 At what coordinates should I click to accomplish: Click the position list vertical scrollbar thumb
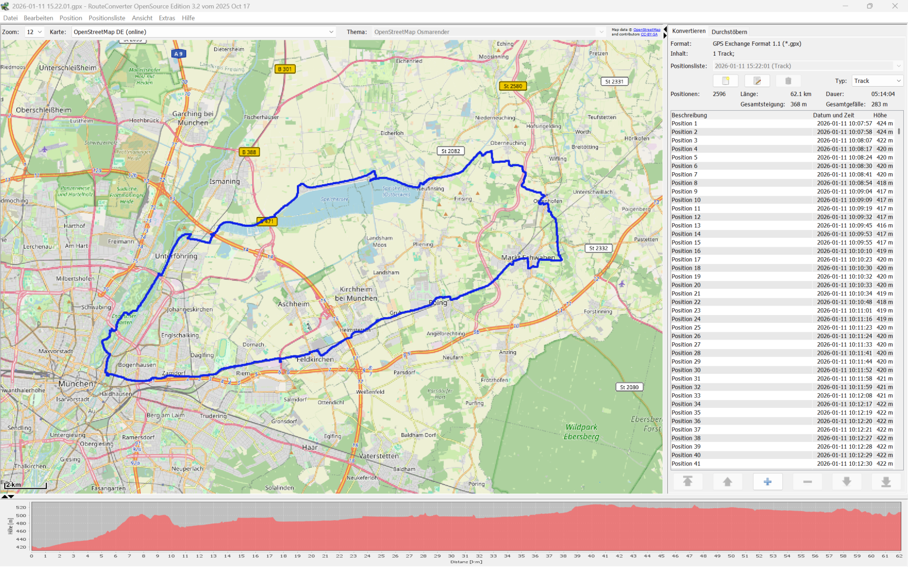coord(899,131)
